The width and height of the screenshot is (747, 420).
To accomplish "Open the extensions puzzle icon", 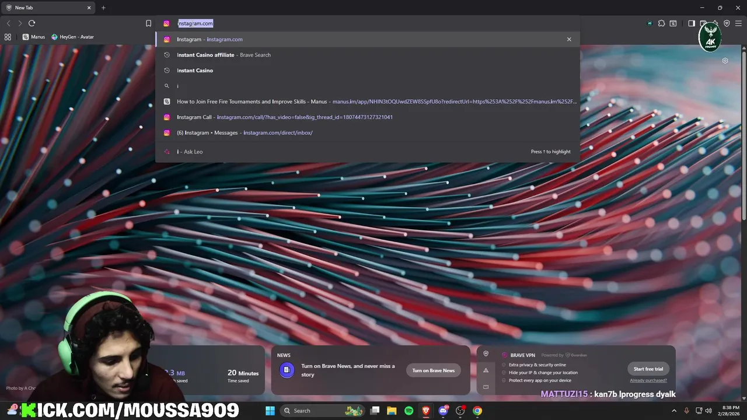I will coord(661,23).
